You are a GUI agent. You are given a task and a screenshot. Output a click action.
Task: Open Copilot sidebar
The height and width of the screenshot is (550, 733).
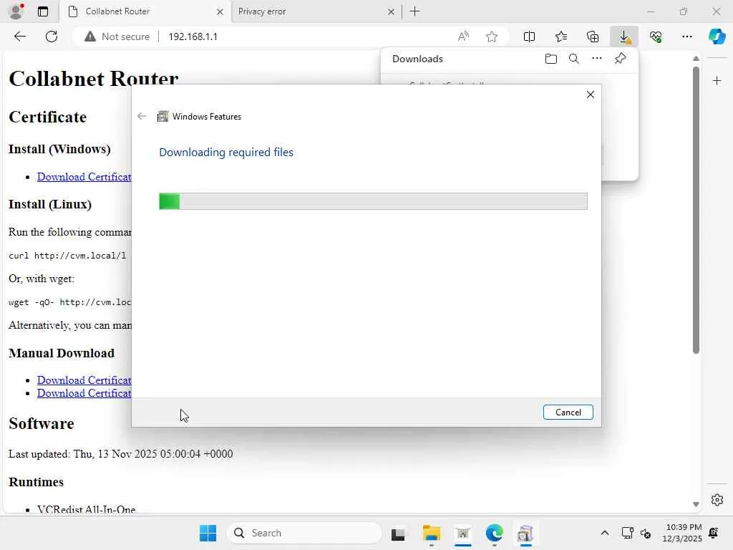click(x=717, y=37)
